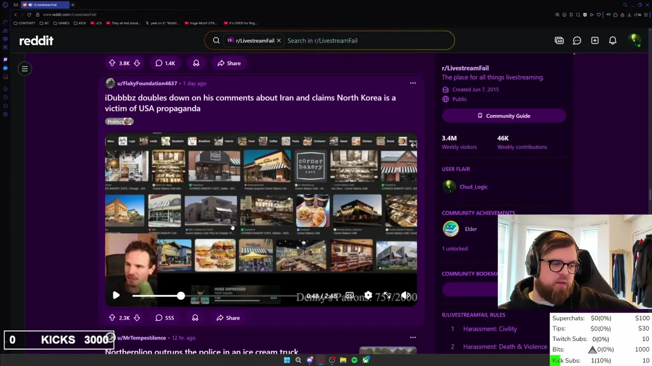Open browser downloads toolbar icon
The image size is (652, 366).
click(629, 15)
